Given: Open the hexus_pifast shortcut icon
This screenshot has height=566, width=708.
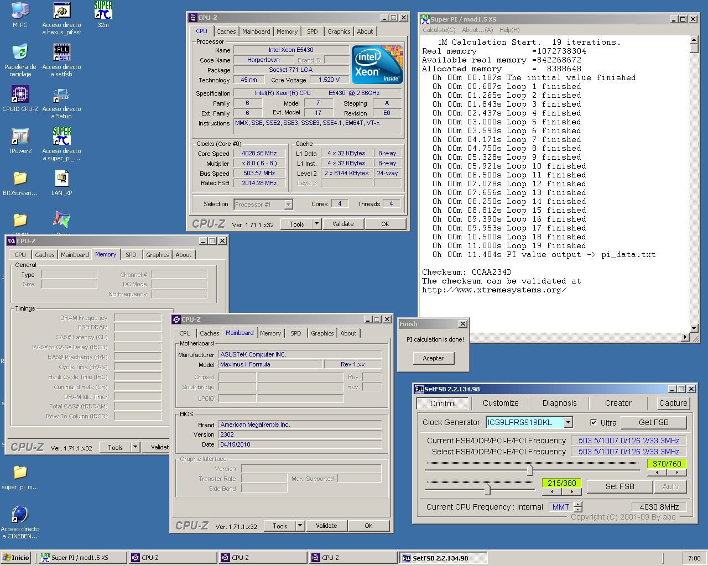Looking at the screenshot, I should click(x=61, y=11).
